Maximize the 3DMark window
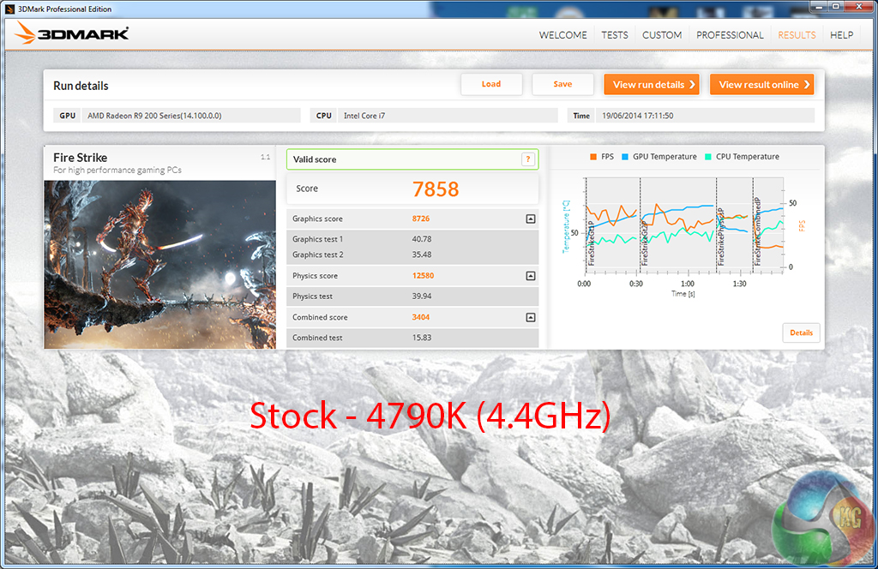Viewport: 878px width, 569px height. [x=835, y=7]
